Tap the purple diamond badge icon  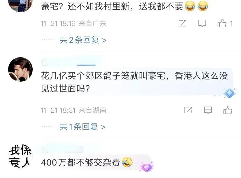pos(146,166)
